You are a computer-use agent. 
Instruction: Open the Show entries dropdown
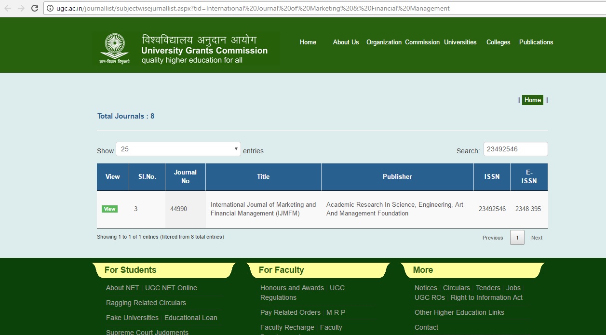click(178, 149)
